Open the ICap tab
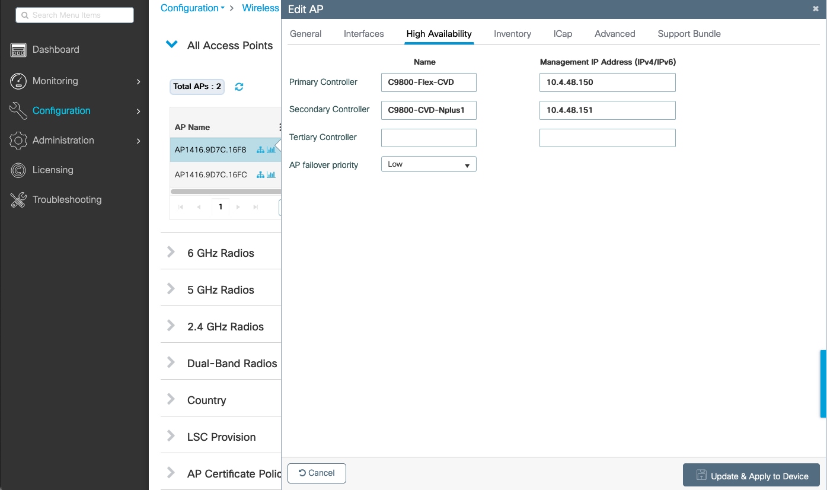This screenshot has height=490, width=827. [563, 34]
